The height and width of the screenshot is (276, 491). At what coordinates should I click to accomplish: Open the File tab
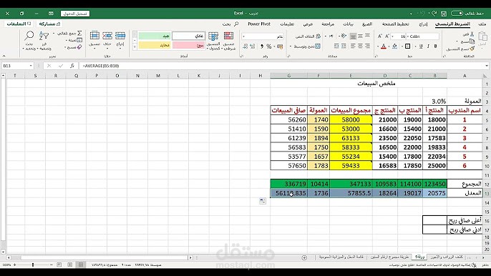(482, 24)
